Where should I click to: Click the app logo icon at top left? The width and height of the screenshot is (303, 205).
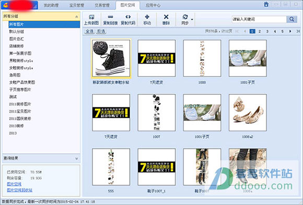click(5, 5)
